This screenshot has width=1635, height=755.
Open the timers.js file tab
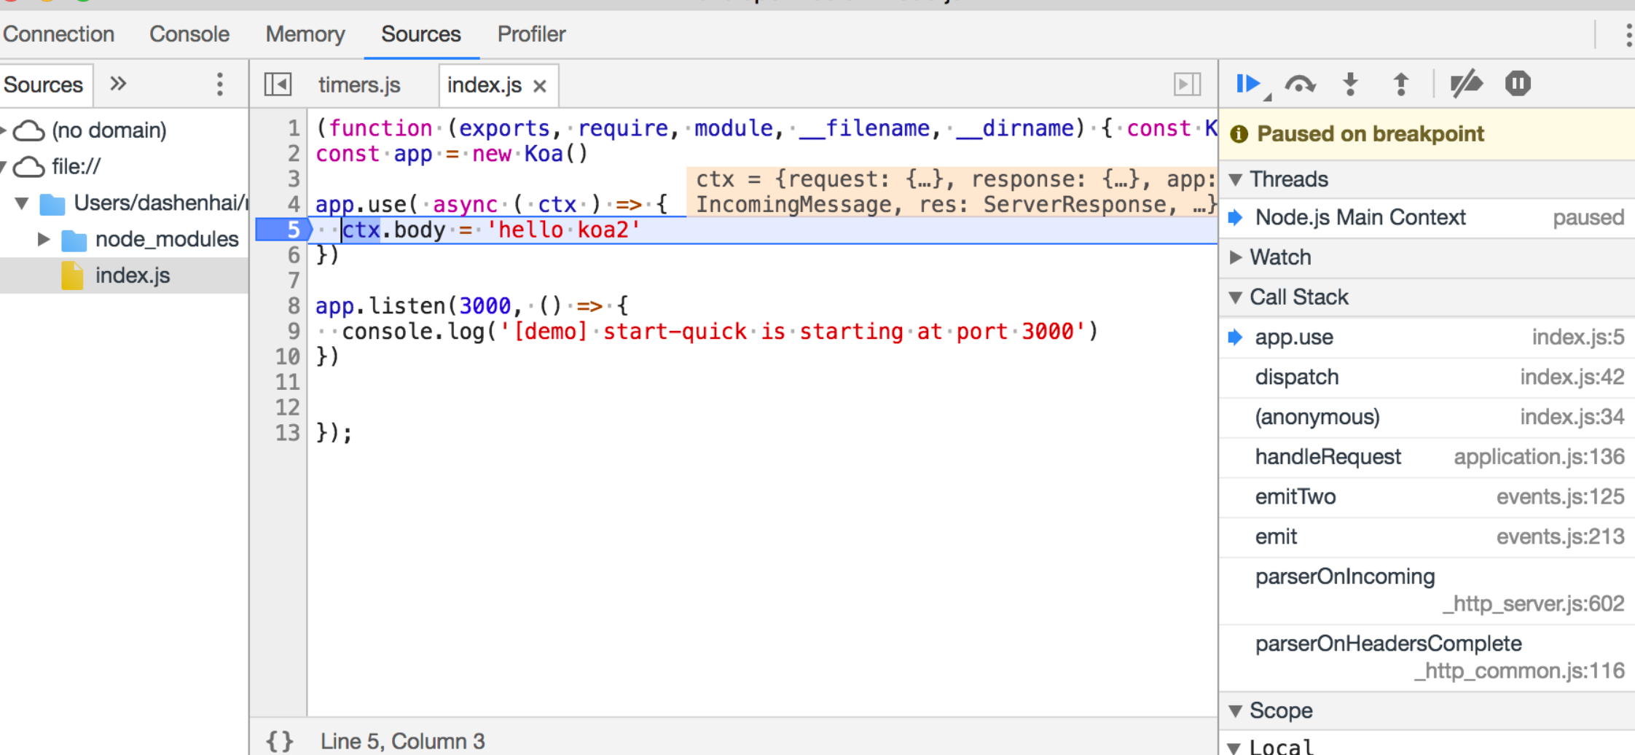click(359, 85)
